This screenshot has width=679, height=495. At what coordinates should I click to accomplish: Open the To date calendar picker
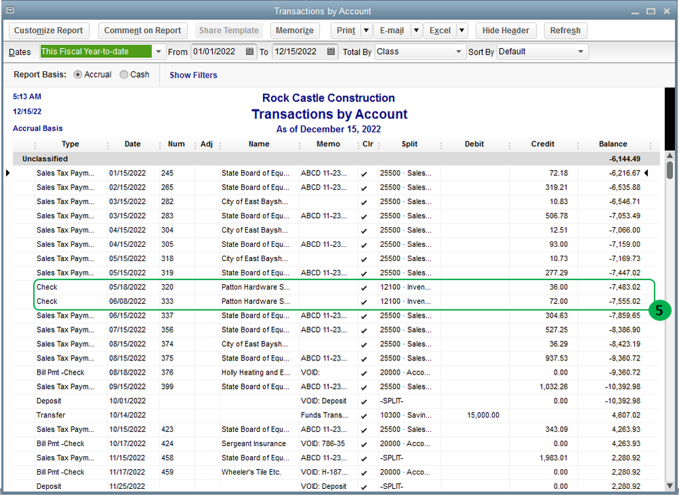[331, 52]
